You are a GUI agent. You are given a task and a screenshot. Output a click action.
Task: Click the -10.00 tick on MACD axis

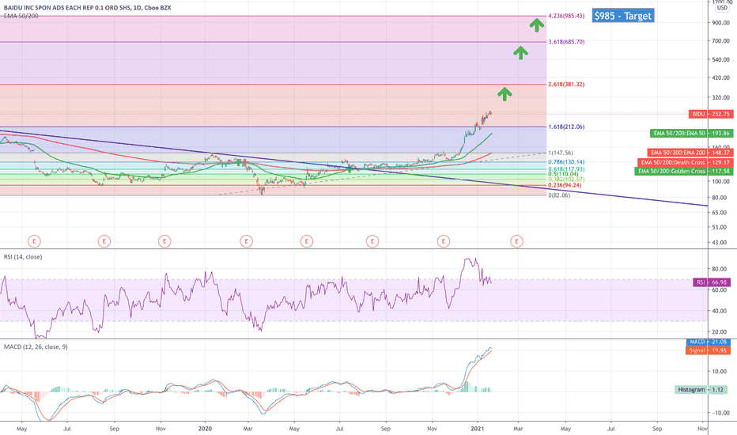[720, 413]
